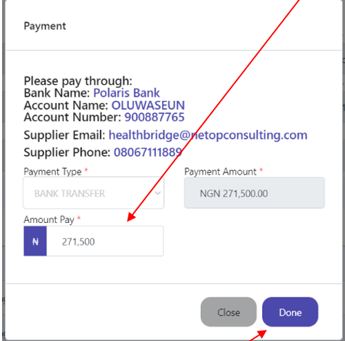Screen dimensions: 345x341
Task: Click supplier phone number 08067111889
Action: (148, 152)
